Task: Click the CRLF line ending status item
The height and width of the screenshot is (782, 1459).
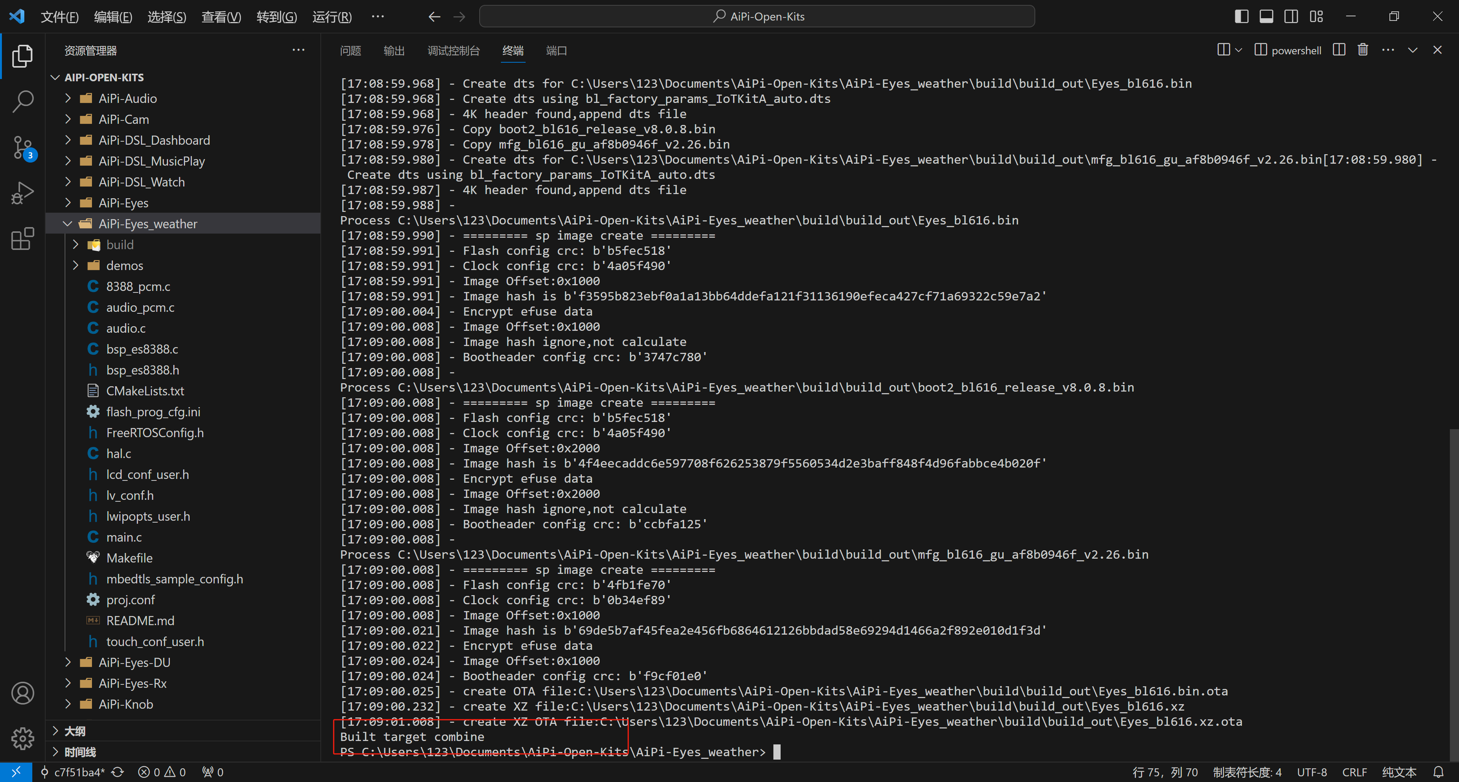Action: 1354,772
